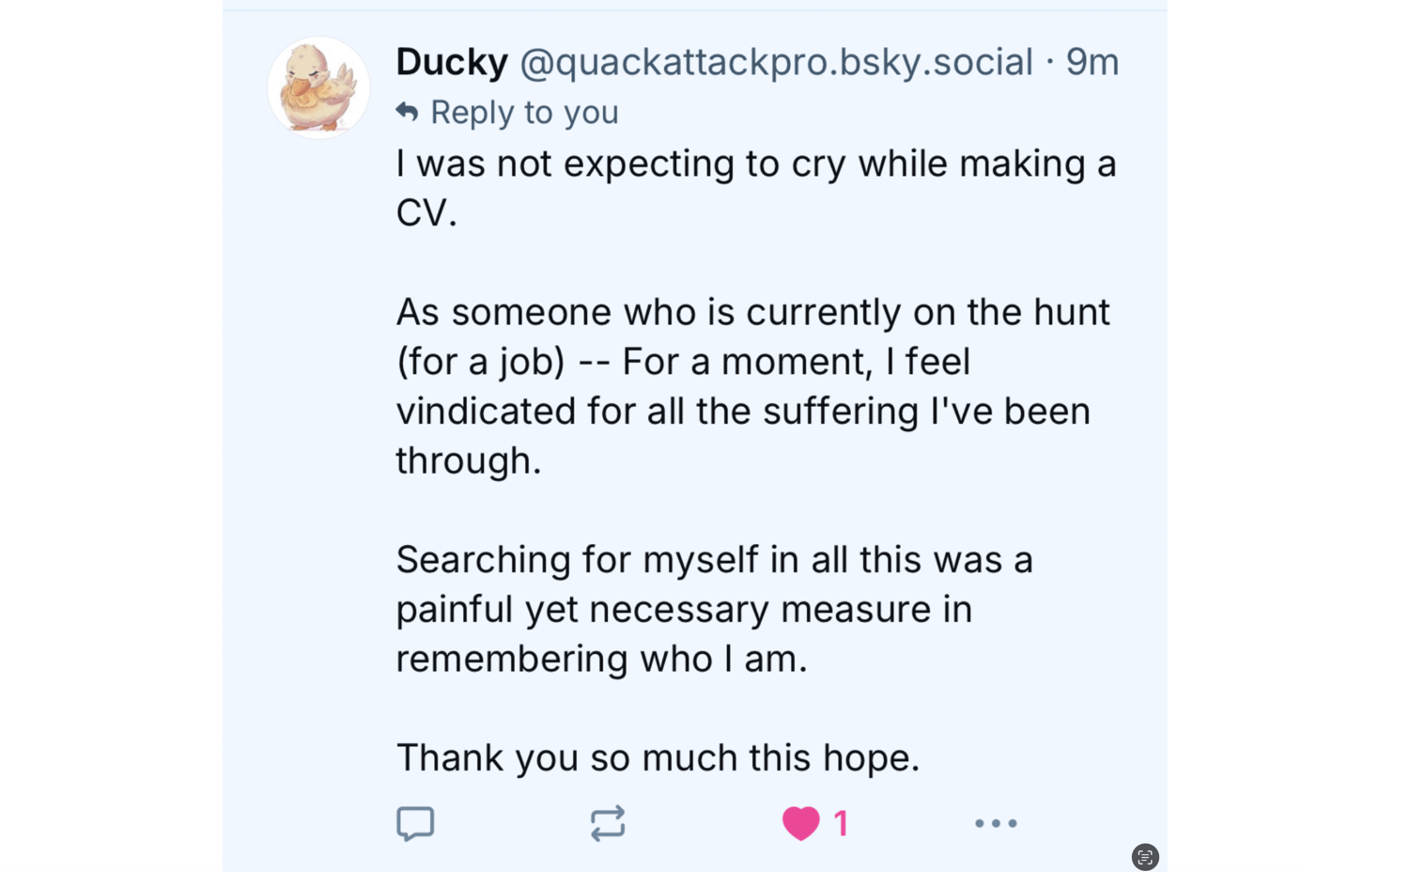Click the @quackattackpro.bsky.social handle
1409x872 pixels.
click(776, 62)
